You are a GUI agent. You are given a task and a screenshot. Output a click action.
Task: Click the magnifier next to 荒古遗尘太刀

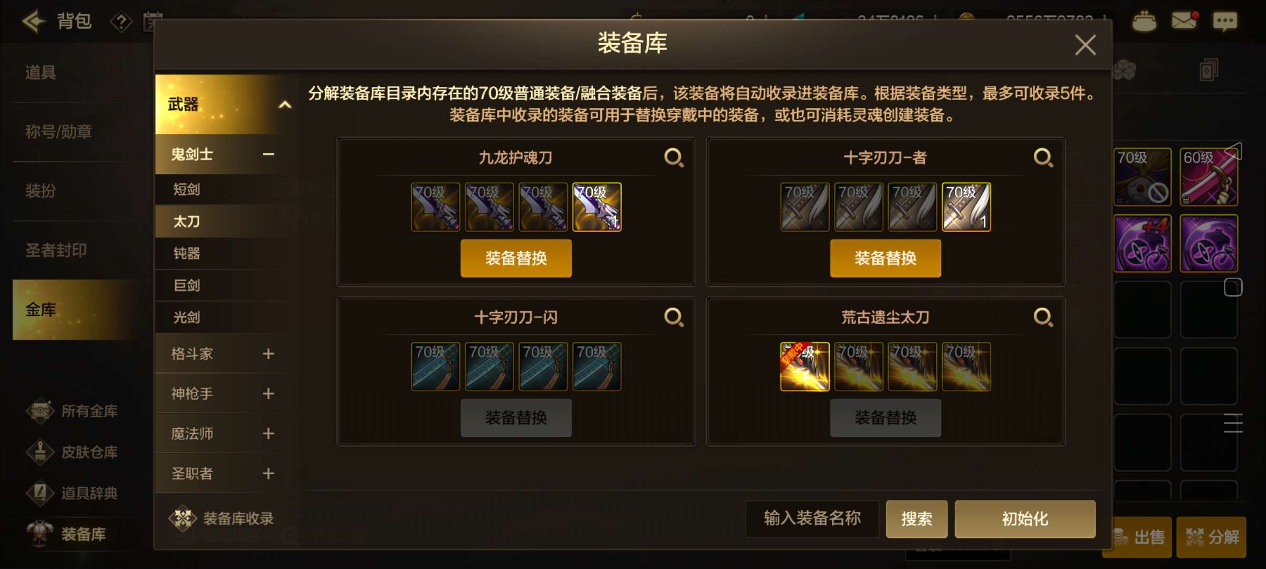pyautogui.click(x=1043, y=317)
